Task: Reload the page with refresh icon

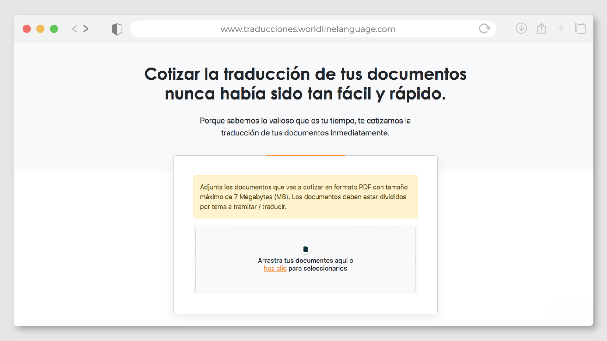Action: [x=484, y=29]
